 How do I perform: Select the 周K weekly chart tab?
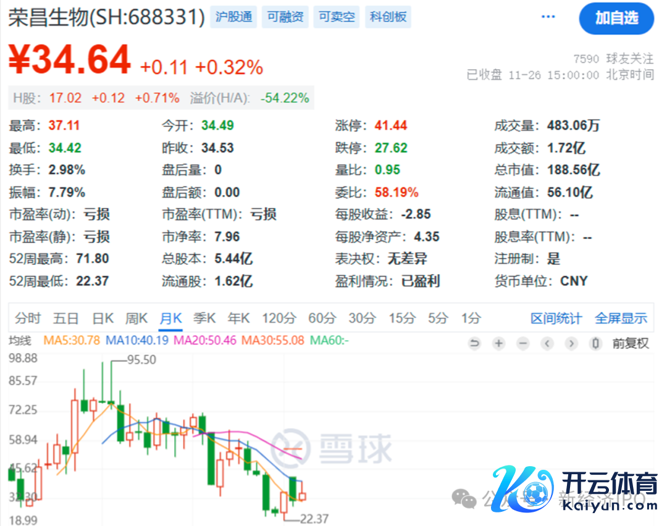[136, 319]
